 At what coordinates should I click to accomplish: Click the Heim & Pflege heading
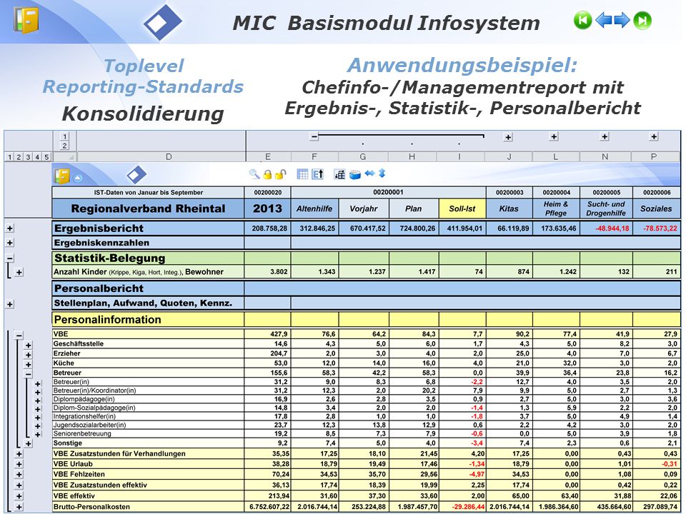[556, 209]
